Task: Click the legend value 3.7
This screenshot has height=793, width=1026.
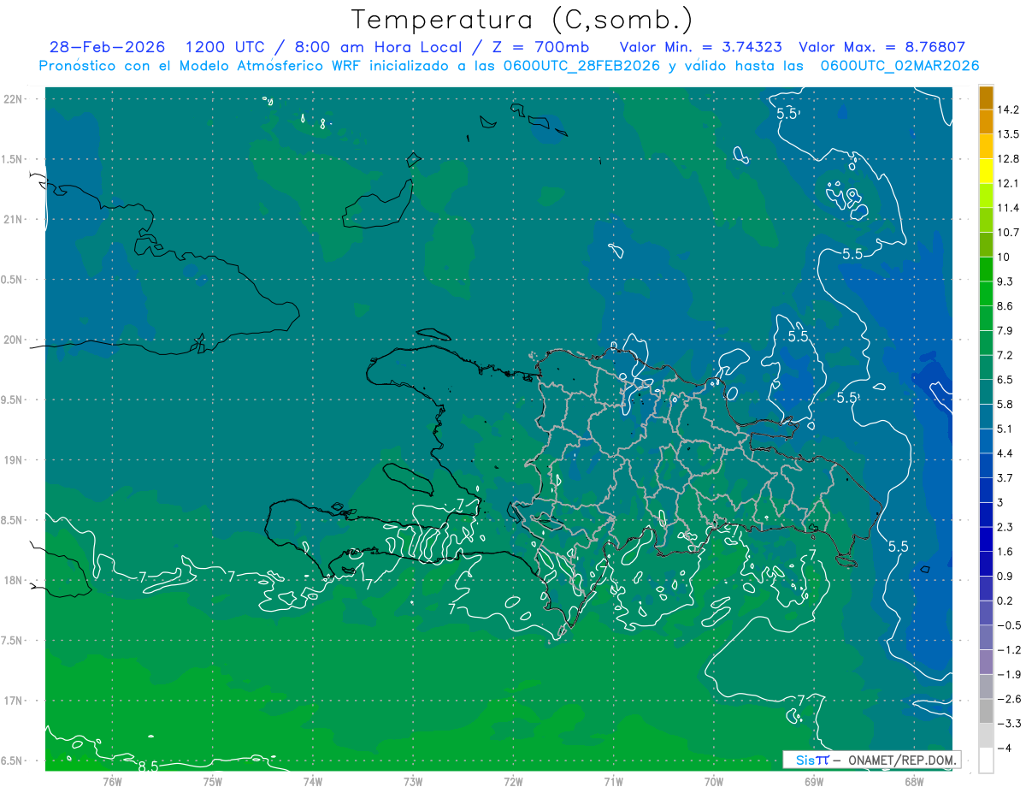Action: click(1006, 477)
